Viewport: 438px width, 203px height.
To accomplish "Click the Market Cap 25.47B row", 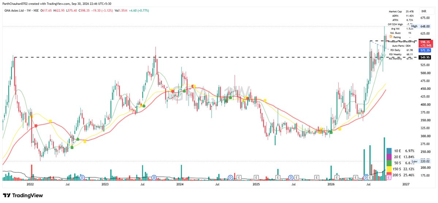I will tap(401, 11).
